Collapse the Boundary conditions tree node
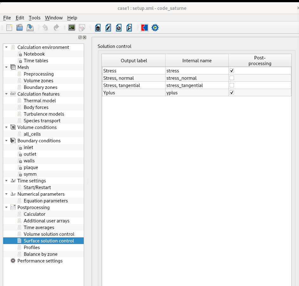Viewport: 299px width, 286px height. [6, 140]
